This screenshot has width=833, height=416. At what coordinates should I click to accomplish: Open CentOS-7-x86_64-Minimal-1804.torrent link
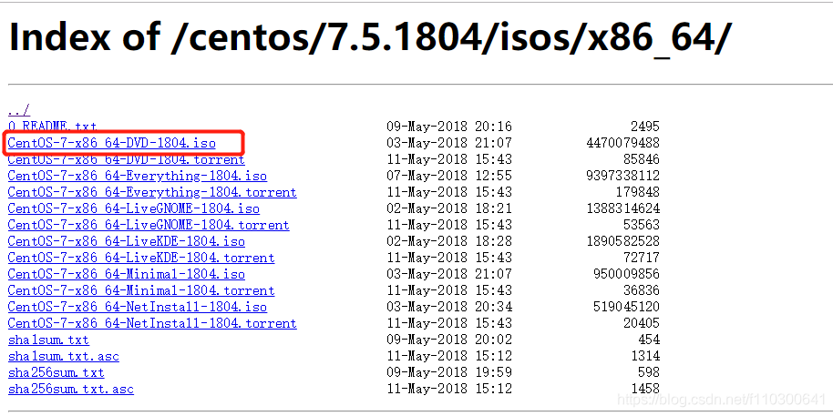pyautogui.click(x=141, y=290)
